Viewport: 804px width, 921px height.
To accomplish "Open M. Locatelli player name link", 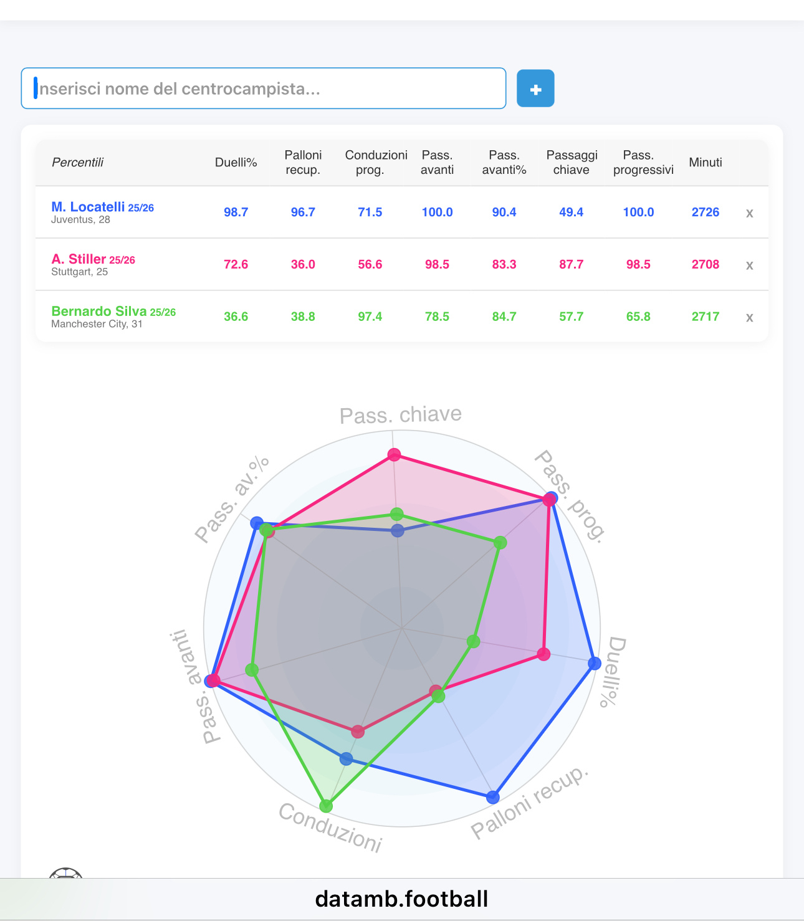I will click(x=88, y=207).
